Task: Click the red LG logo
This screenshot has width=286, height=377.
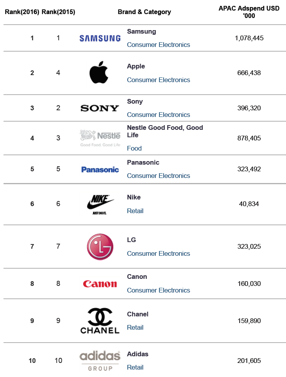Action: tap(100, 247)
